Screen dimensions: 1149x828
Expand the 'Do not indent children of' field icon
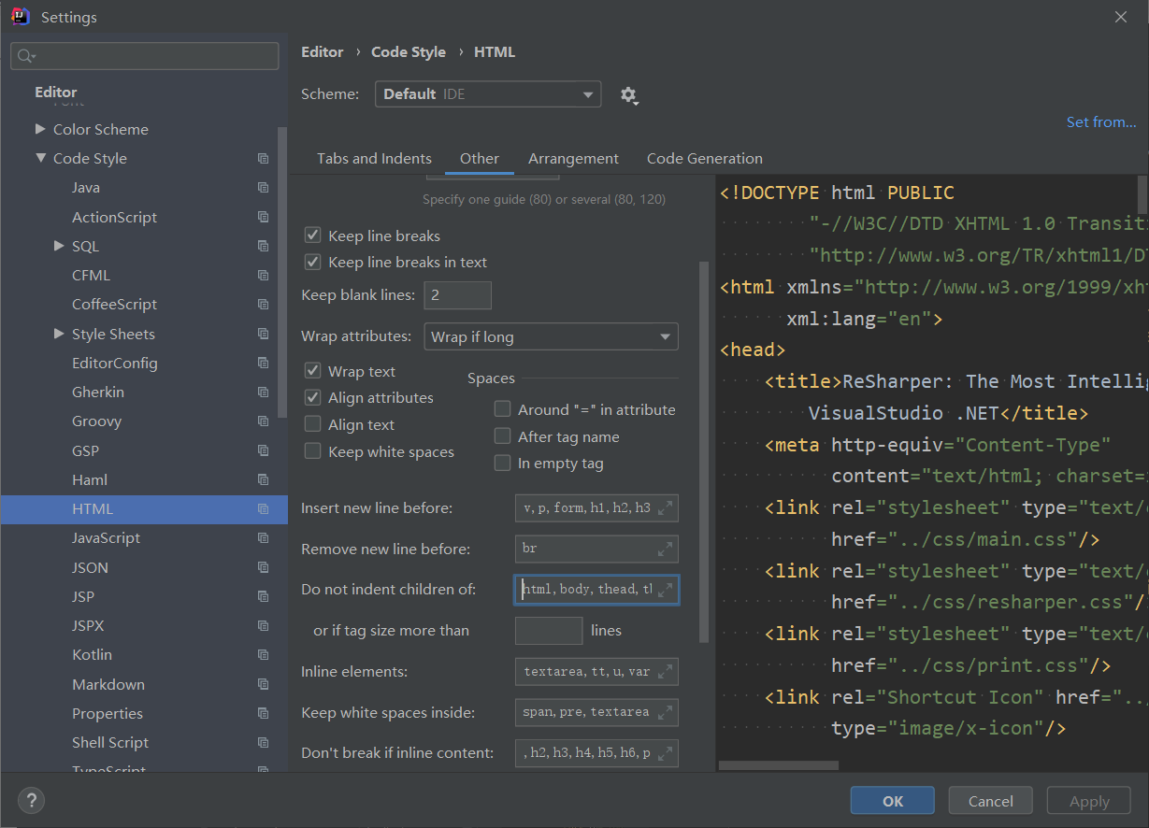pyautogui.click(x=666, y=590)
